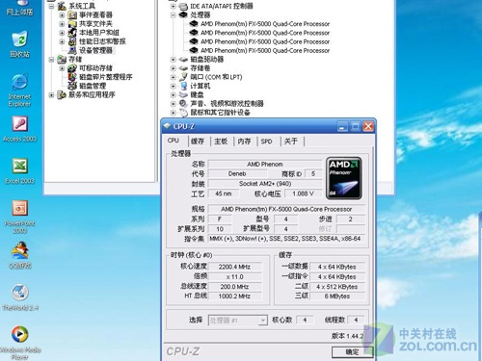The height and width of the screenshot is (361, 482).
Task: Click the 核心电压 value 1.088 V
Action: point(303,193)
